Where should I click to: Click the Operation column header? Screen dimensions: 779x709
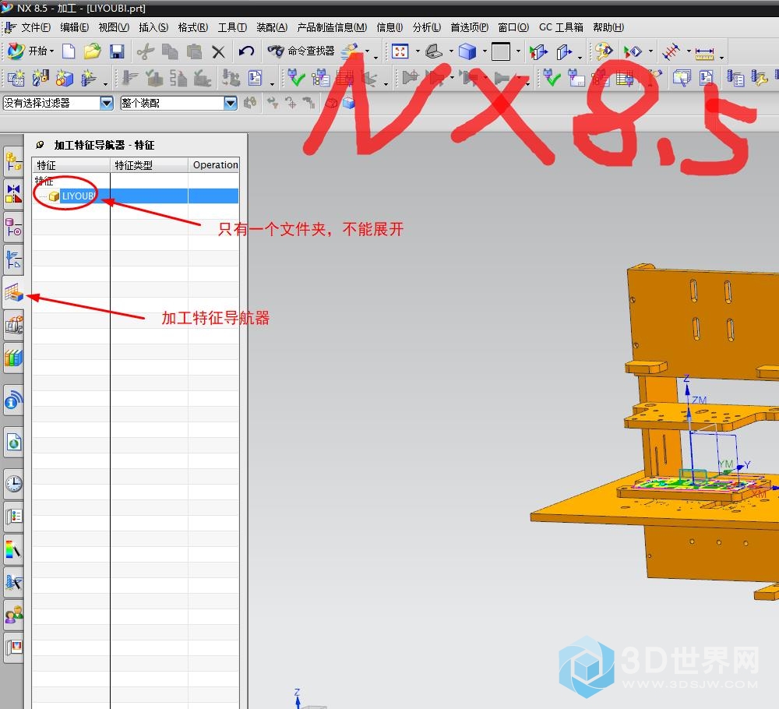click(214, 165)
